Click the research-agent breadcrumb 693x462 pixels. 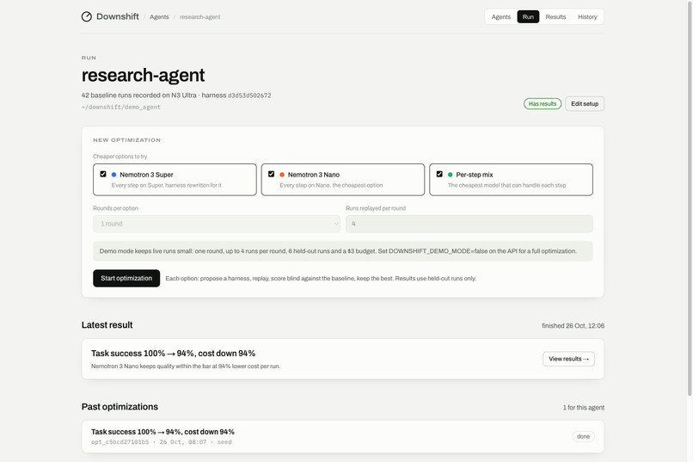point(199,17)
